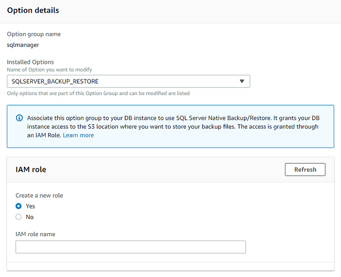This screenshot has width=341, height=277.
Task: Expand the Installed Options dropdown arrow
Action: pyautogui.click(x=242, y=81)
